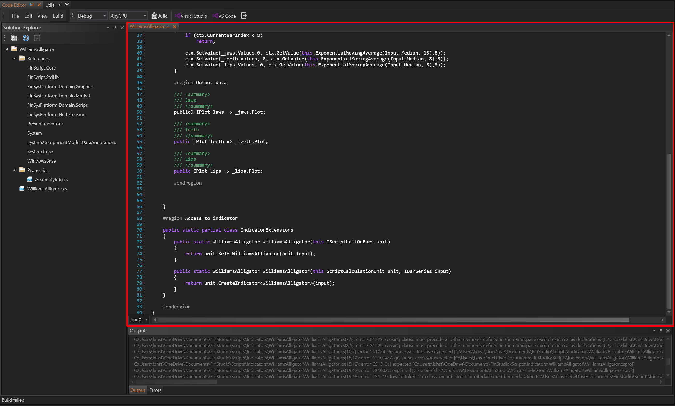Refresh the Solution Explorer
The image size is (675, 406).
pyautogui.click(x=26, y=38)
